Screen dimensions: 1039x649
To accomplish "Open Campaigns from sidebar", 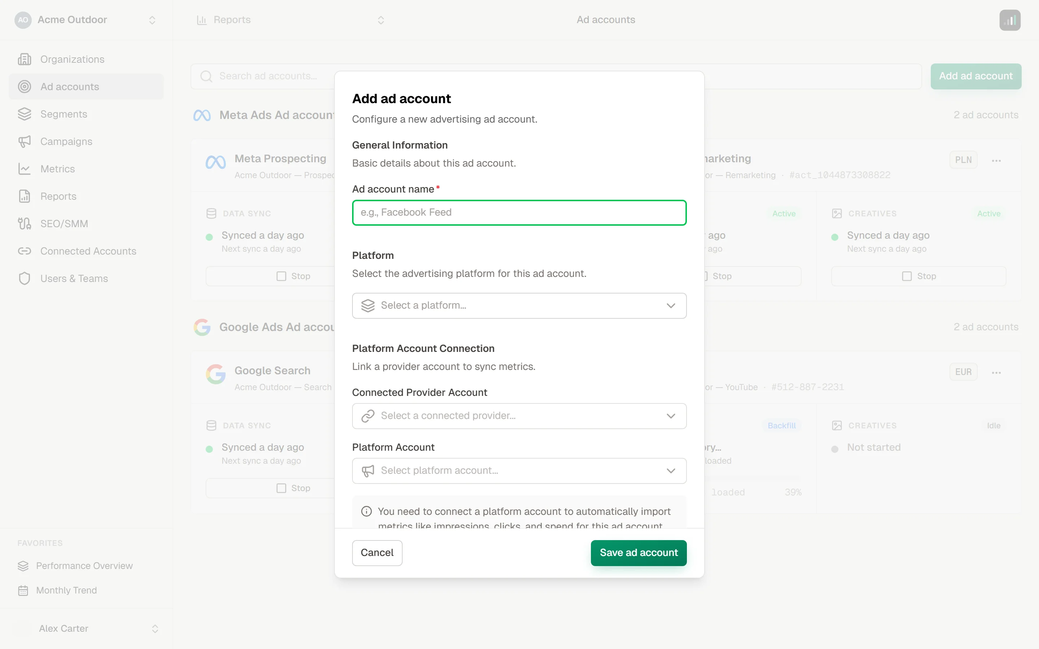I will point(86,142).
